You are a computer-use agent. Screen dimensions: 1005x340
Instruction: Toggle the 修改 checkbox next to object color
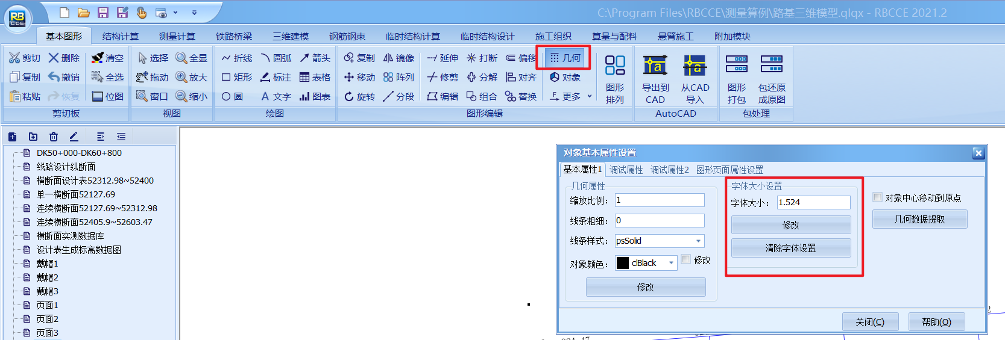(x=686, y=259)
